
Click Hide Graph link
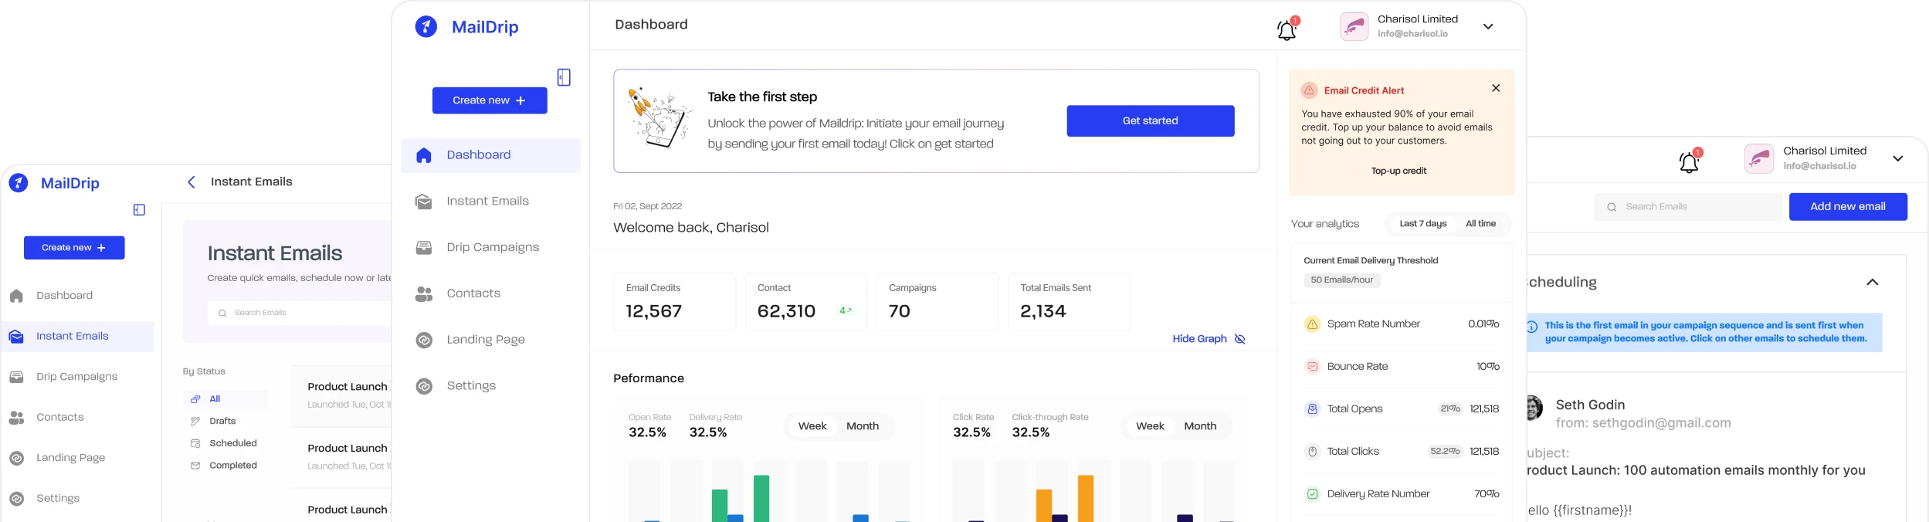coord(1199,339)
